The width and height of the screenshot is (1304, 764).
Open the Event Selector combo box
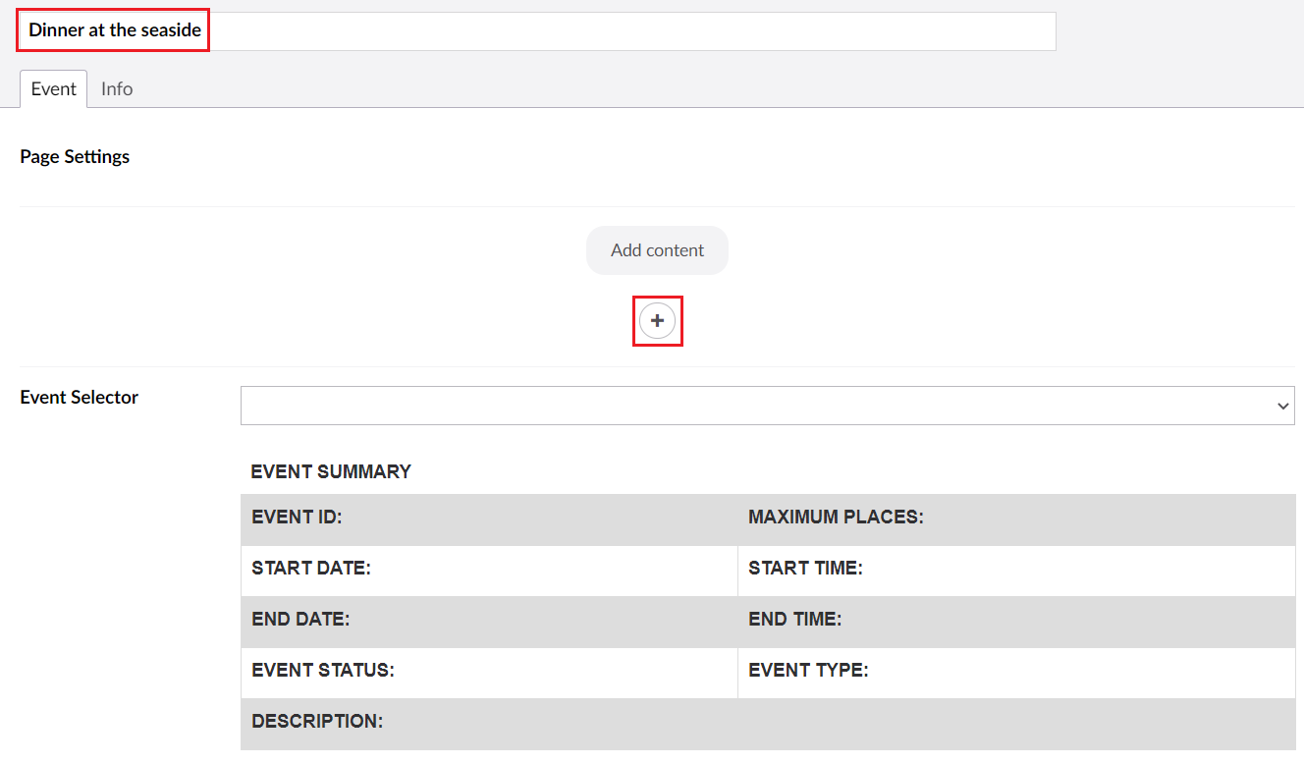click(x=756, y=406)
